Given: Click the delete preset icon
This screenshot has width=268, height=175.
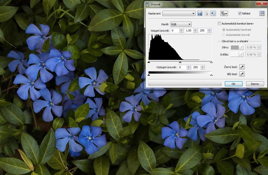Looking at the screenshot, I should (207, 13).
